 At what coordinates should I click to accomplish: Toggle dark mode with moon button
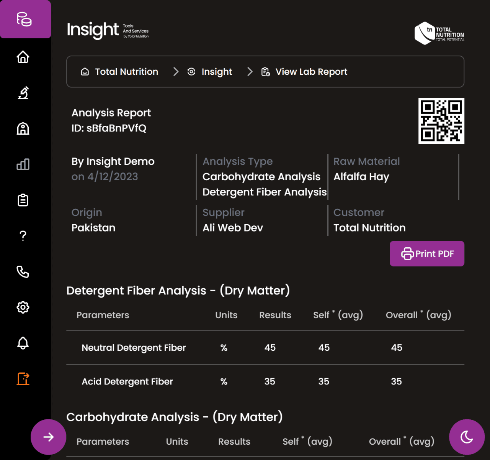[467, 437]
